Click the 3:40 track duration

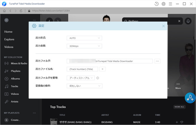(157, 122)
